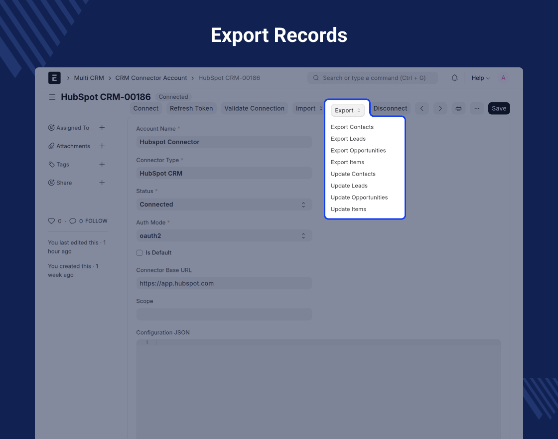Choose Update Items option
The image size is (558, 439).
point(348,209)
